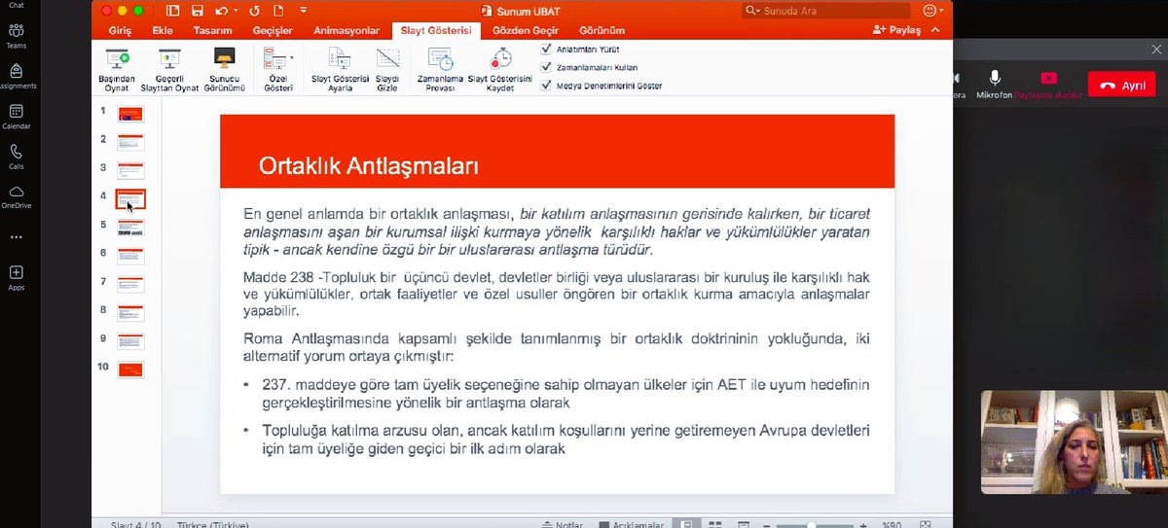Click Geçerli Slayttan Oynat icon
Screen dimensions: 1168x528
(169, 58)
